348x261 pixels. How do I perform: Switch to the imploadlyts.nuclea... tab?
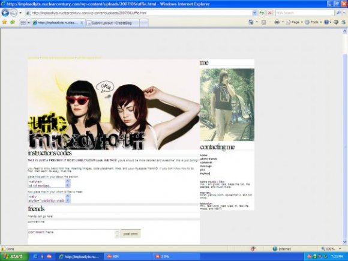58,23
